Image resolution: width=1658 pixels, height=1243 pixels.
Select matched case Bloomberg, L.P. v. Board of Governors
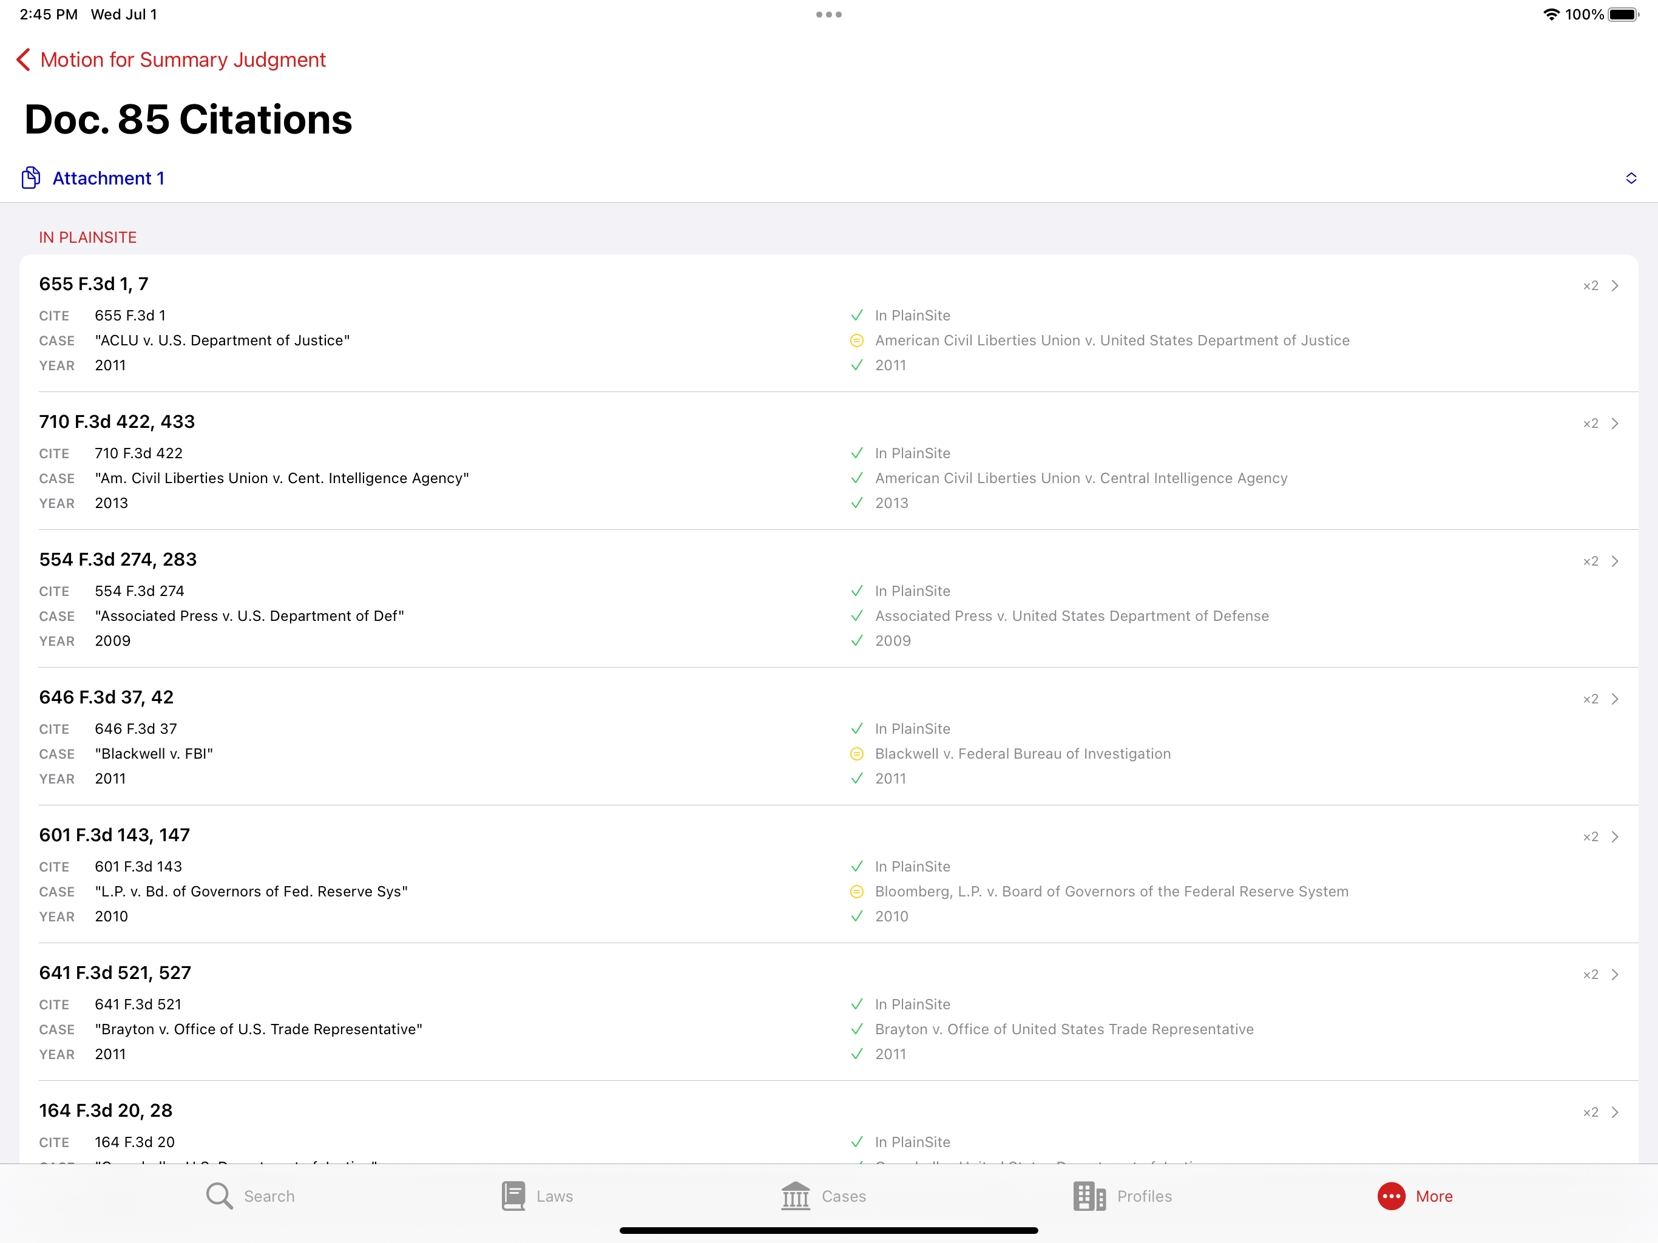point(1112,892)
